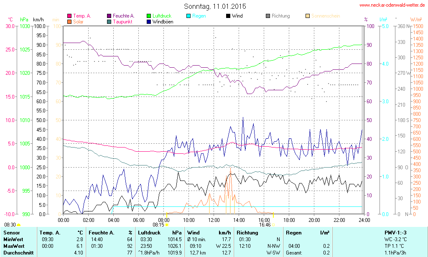Click the 08:15 sunrise marker icon
Viewport: 428px width, 257px height.
click(167, 225)
